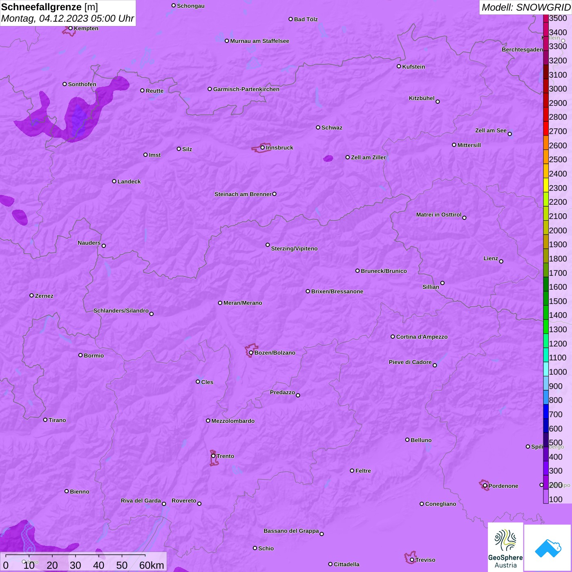The height and width of the screenshot is (572, 572).
Task: Click the Cittadella label
Action: pos(346,564)
